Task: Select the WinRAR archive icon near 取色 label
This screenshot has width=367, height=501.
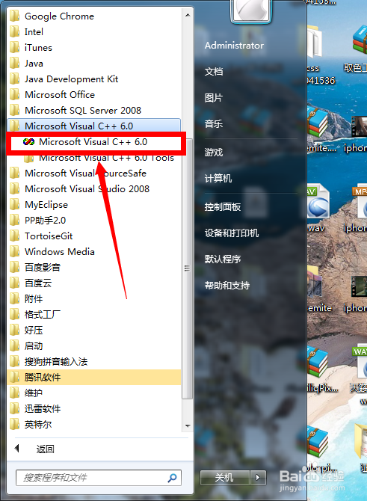Action: (x=360, y=40)
